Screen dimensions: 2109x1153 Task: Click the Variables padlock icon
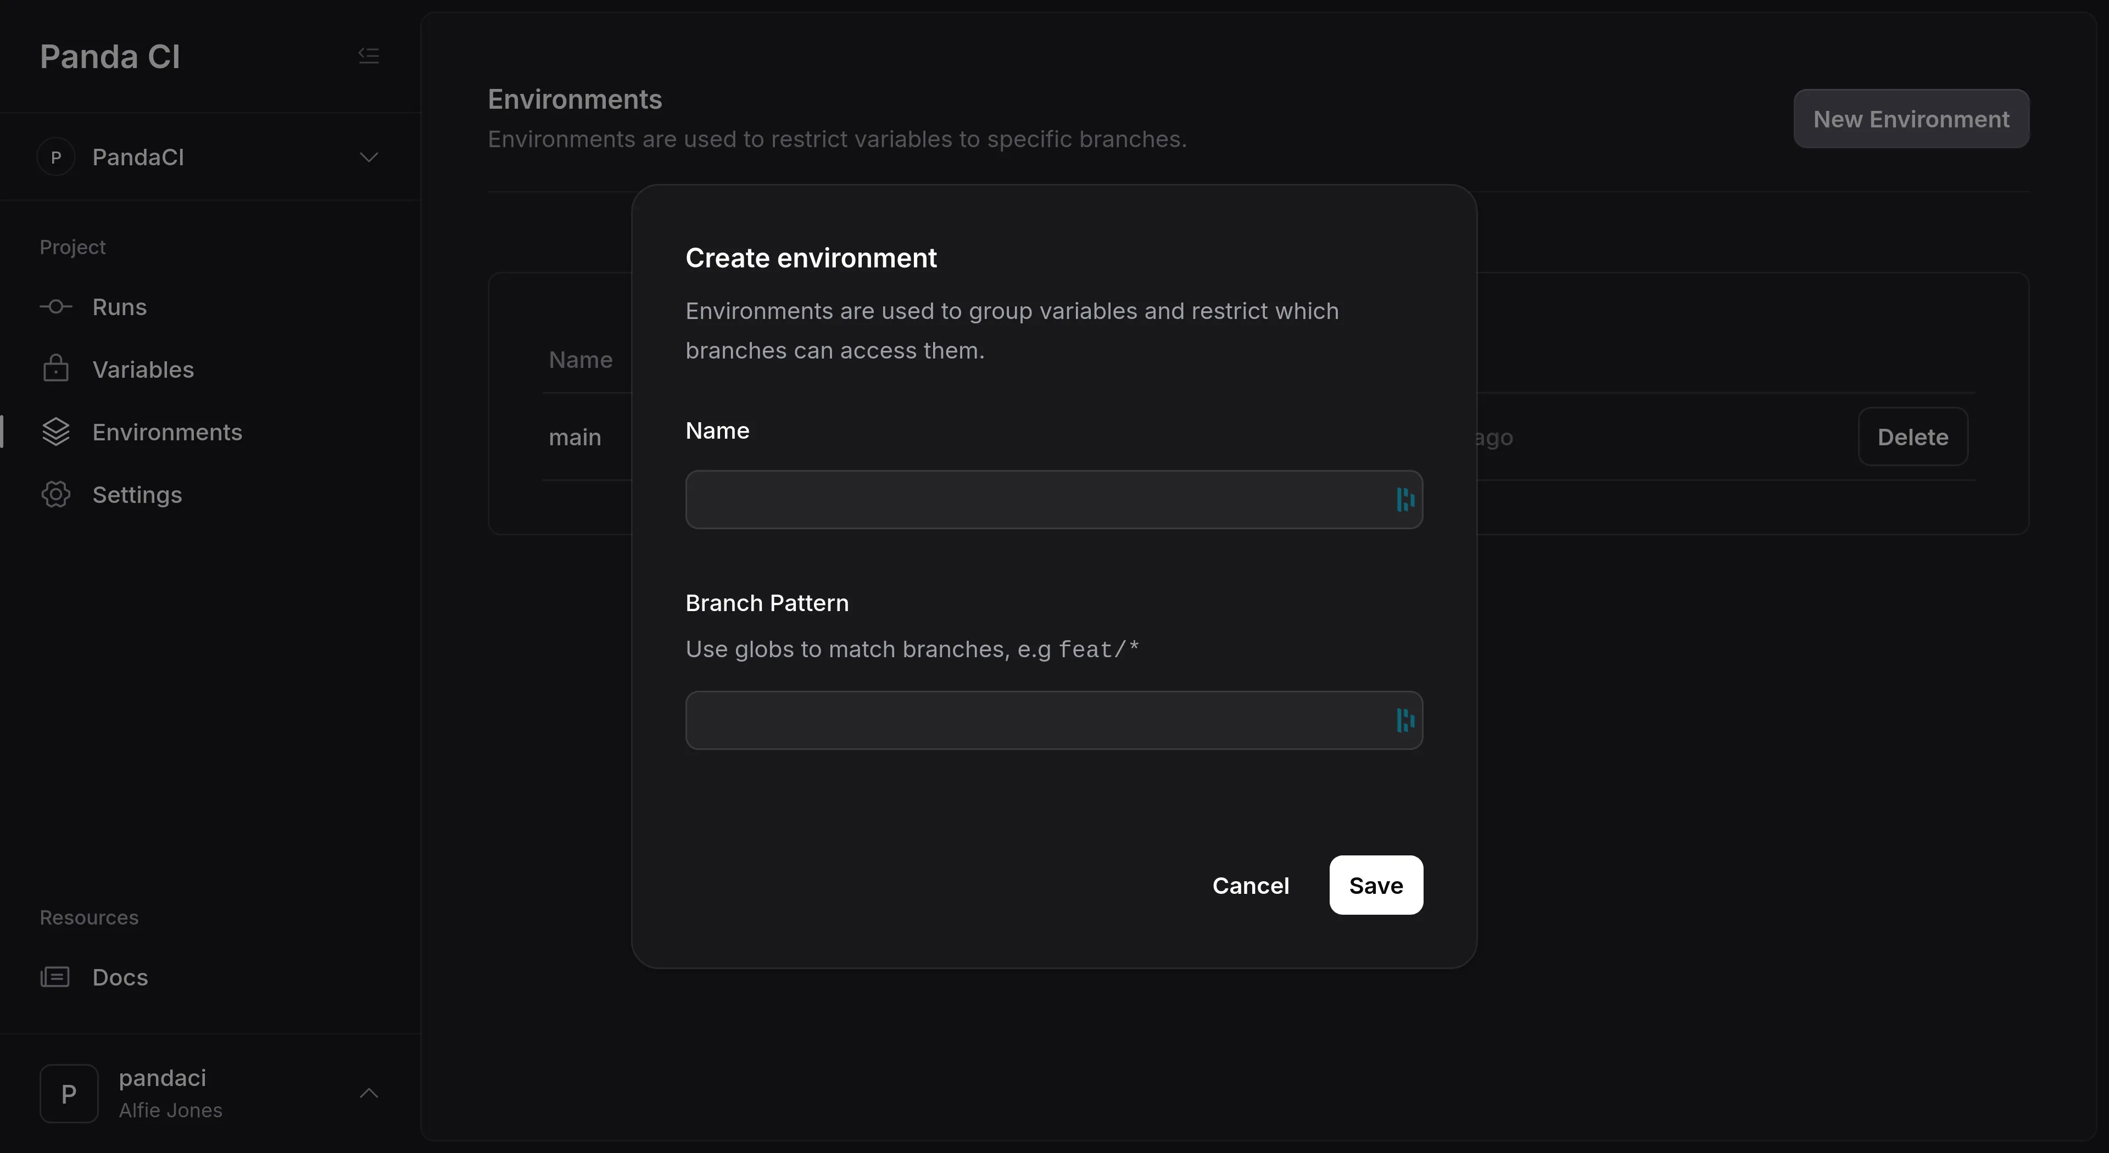(54, 369)
